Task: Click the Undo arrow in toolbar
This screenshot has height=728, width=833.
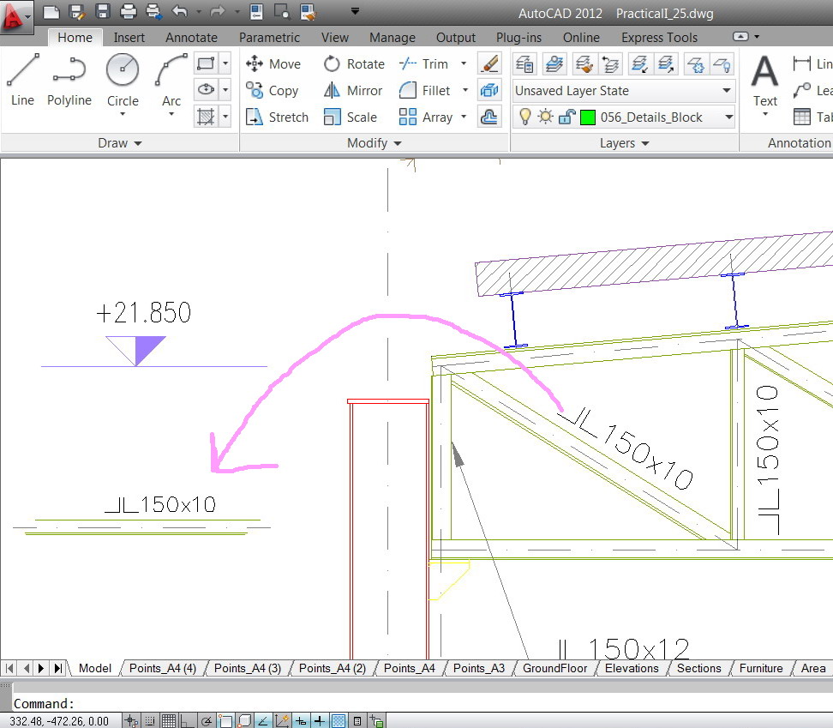Action: 179,12
